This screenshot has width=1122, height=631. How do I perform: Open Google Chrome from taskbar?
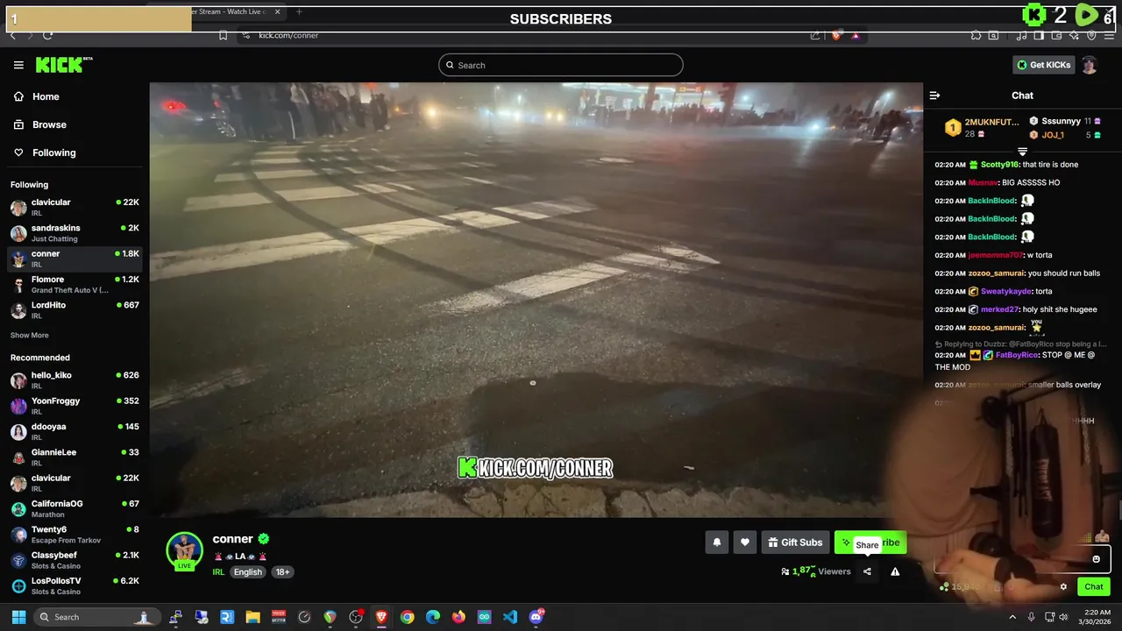407,617
